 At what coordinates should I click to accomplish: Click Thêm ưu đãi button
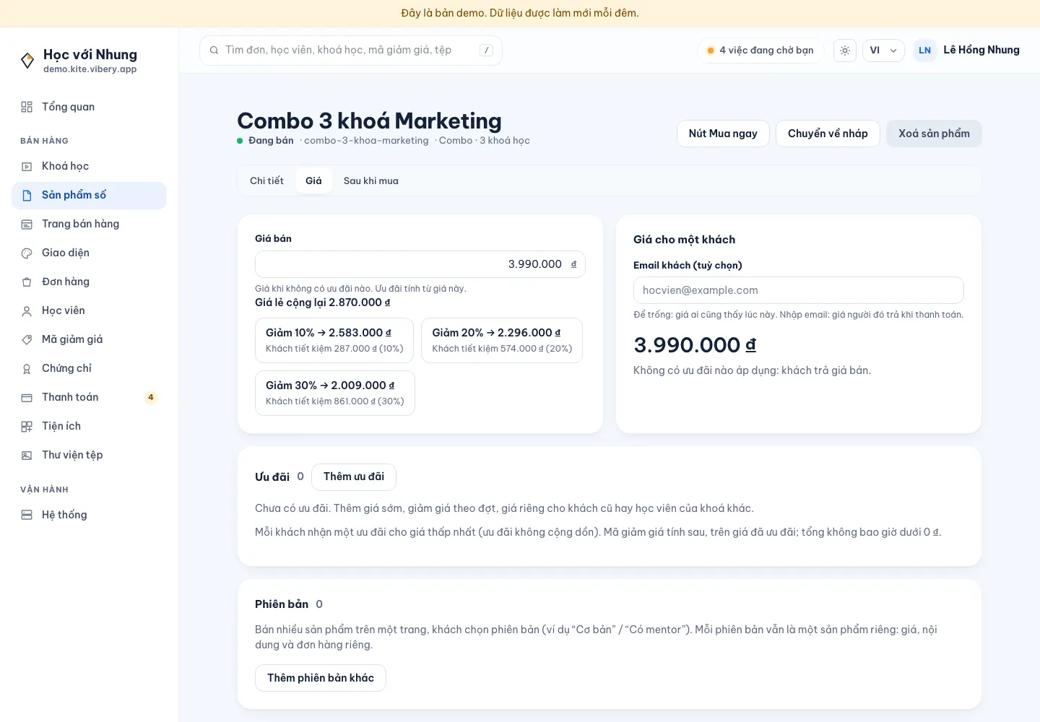tap(354, 477)
